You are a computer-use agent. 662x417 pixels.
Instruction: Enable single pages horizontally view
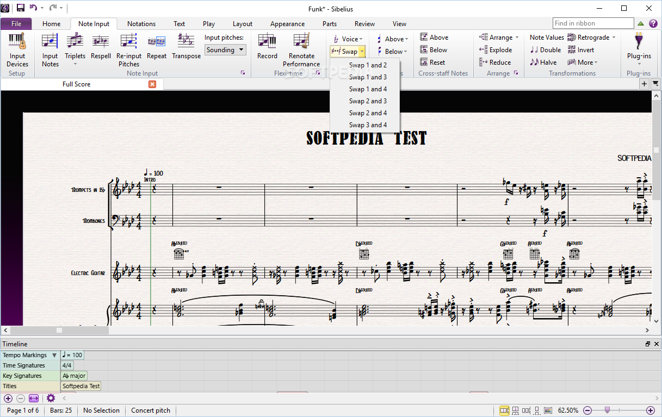[527, 410]
